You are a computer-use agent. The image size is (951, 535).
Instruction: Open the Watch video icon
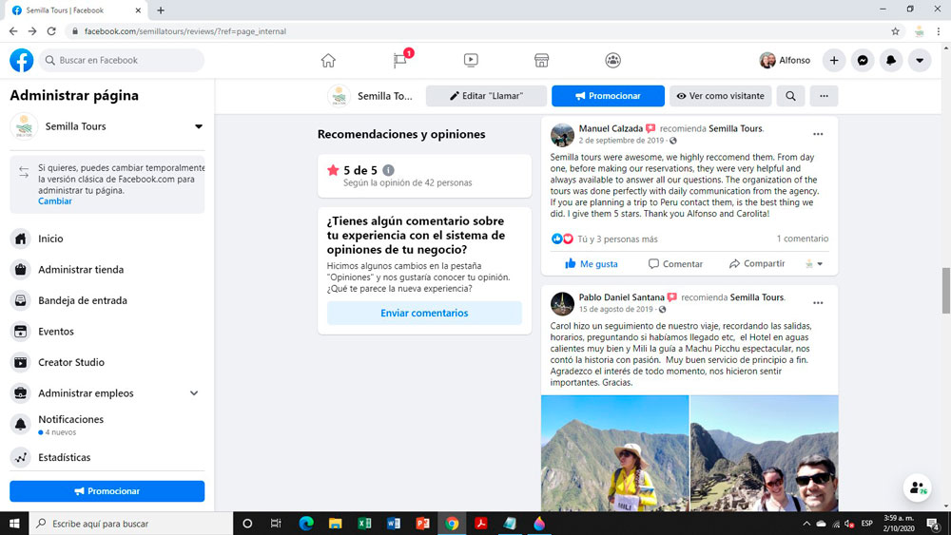(x=471, y=60)
